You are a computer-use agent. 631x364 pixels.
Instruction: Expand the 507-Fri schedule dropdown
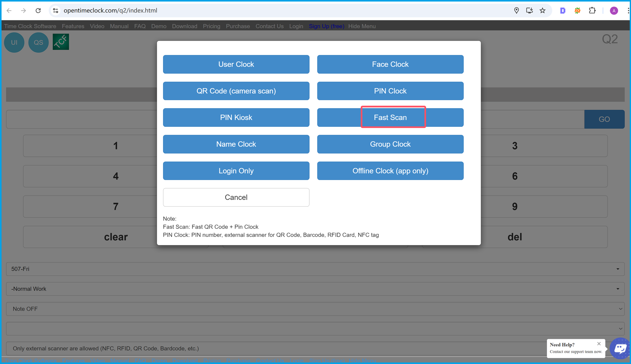click(x=315, y=269)
